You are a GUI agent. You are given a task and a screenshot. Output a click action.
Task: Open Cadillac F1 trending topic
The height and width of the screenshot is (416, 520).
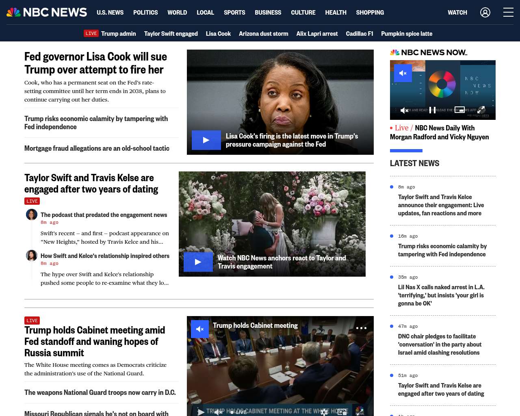tap(359, 34)
